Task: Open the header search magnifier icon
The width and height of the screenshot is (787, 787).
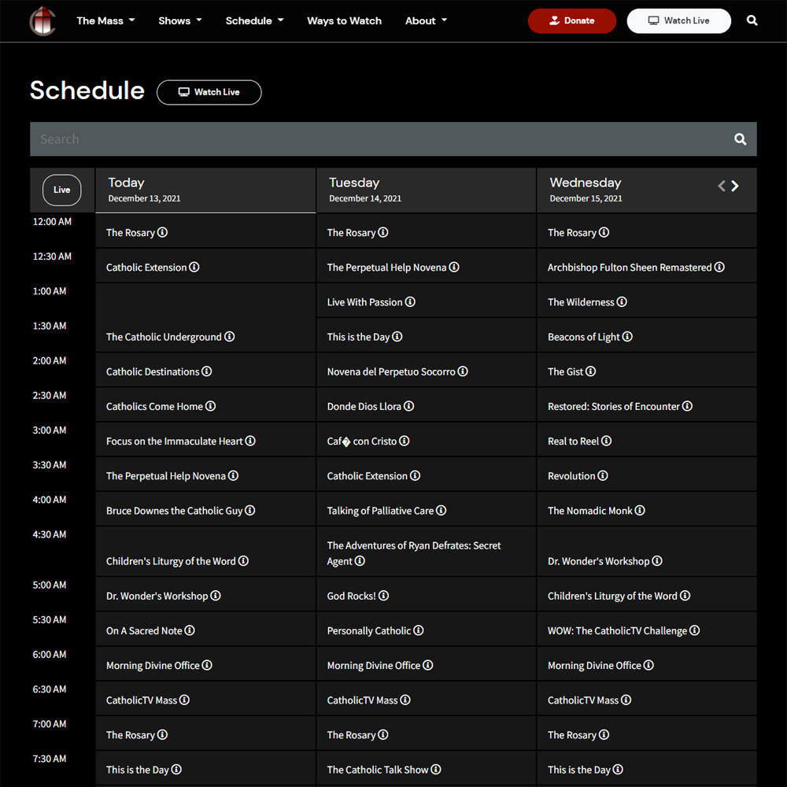Action: [x=752, y=20]
